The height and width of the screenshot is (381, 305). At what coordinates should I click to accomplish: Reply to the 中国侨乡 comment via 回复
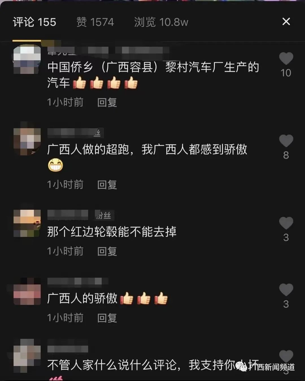107,102
